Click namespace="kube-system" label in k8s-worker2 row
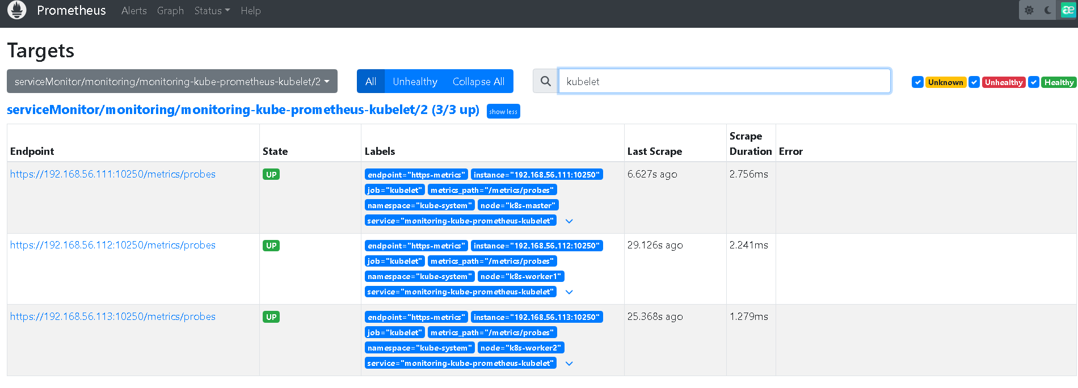Image resolution: width=1078 pixels, height=388 pixels. [x=420, y=348]
